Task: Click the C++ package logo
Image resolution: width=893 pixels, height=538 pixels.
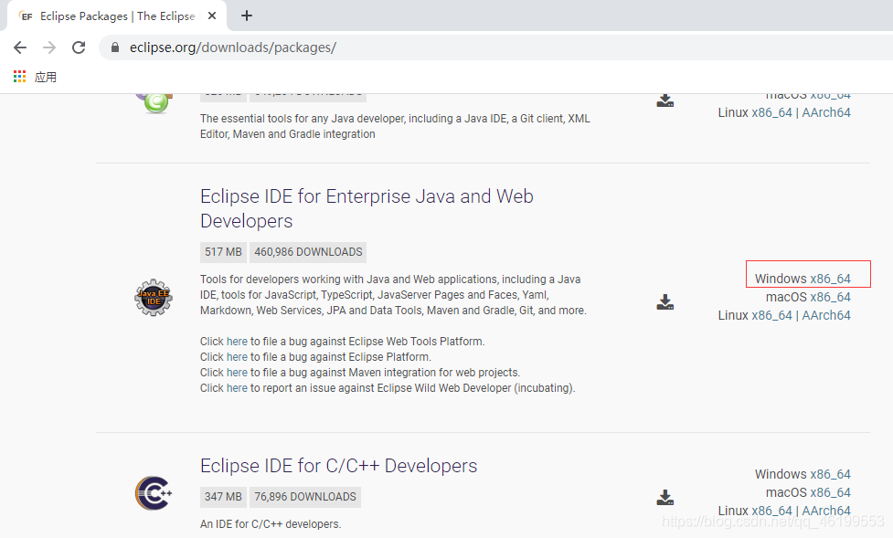Action: (x=154, y=493)
